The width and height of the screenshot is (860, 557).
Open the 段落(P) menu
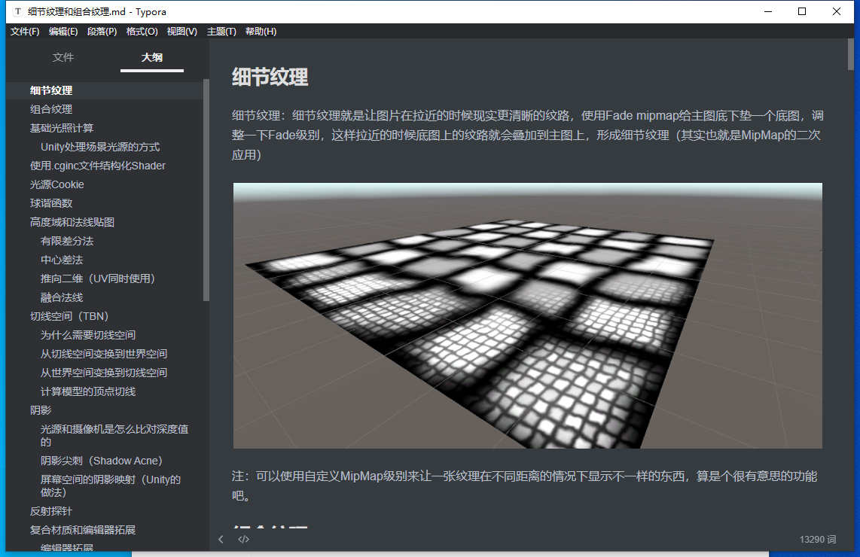[102, 31]
